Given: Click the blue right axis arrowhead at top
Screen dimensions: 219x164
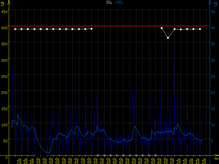Looking at the screenshot, I should tap(210, 2).
